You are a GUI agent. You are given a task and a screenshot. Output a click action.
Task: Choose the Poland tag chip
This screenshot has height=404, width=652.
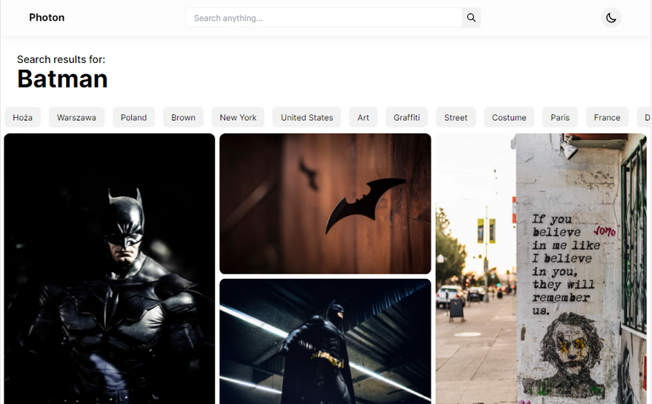click(133, 117)
